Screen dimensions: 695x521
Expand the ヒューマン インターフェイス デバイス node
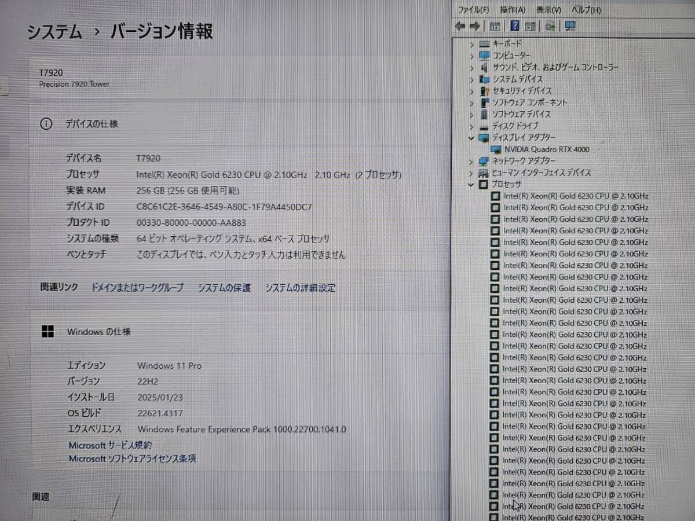tap(471, 173)
